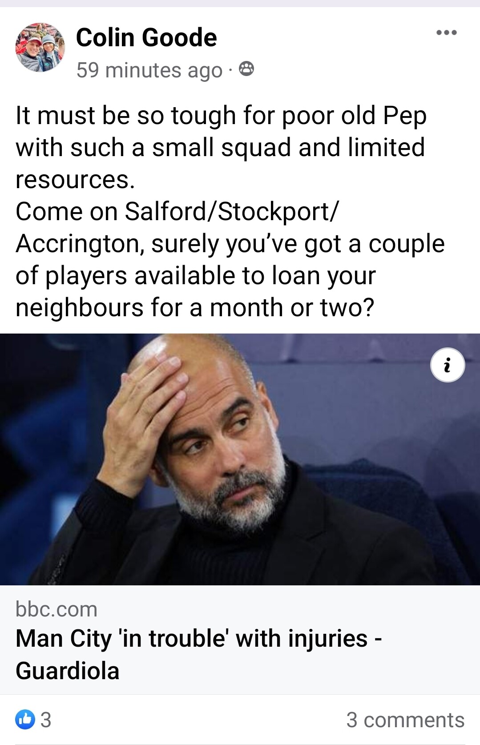The height and width of the screenshot is (745, 480).
Task: Open Colin Goode's profile picture
Action: (x=40, y=47)
